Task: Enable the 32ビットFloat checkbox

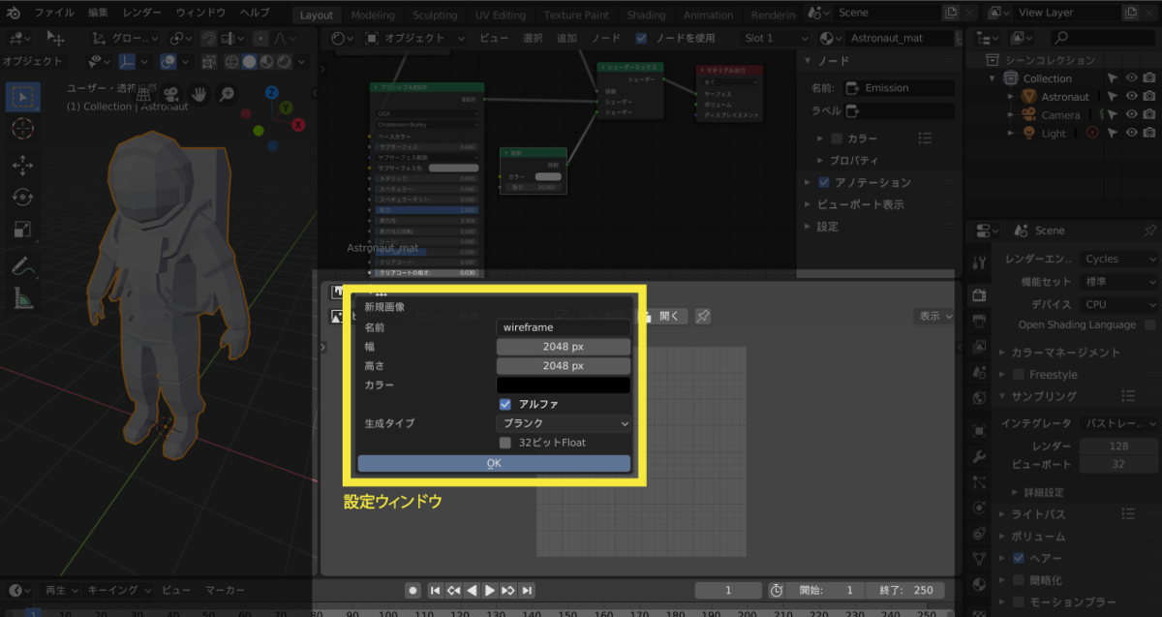Action: [505, 443]
